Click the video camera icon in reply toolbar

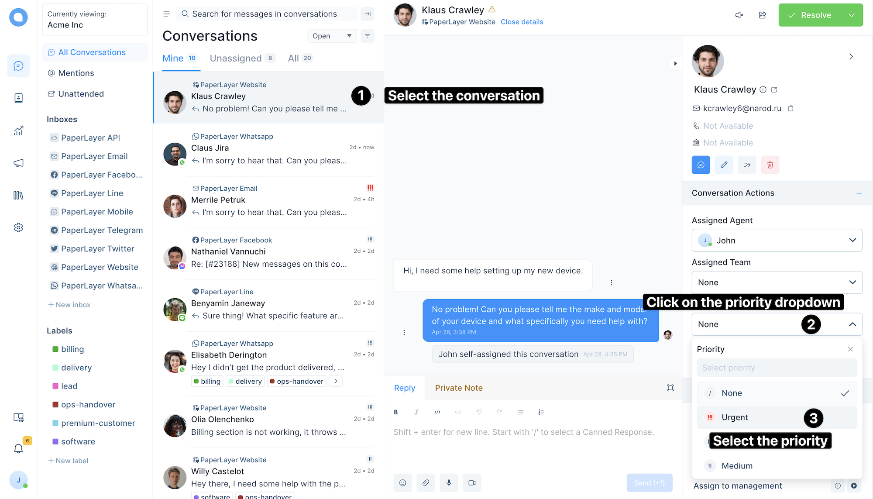[x=472, y=483]
